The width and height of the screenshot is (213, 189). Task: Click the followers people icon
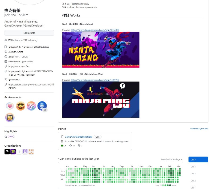pos(6,40)
